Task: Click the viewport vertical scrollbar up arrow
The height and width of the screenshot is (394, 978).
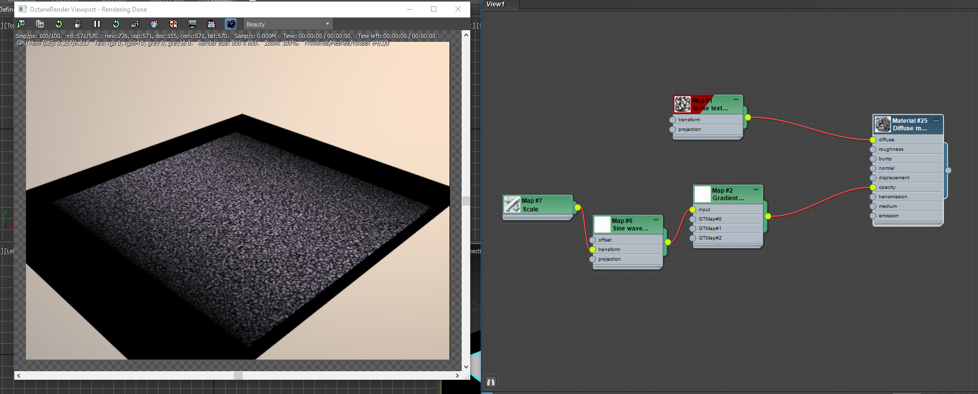Action: click(x=466, y=35)
